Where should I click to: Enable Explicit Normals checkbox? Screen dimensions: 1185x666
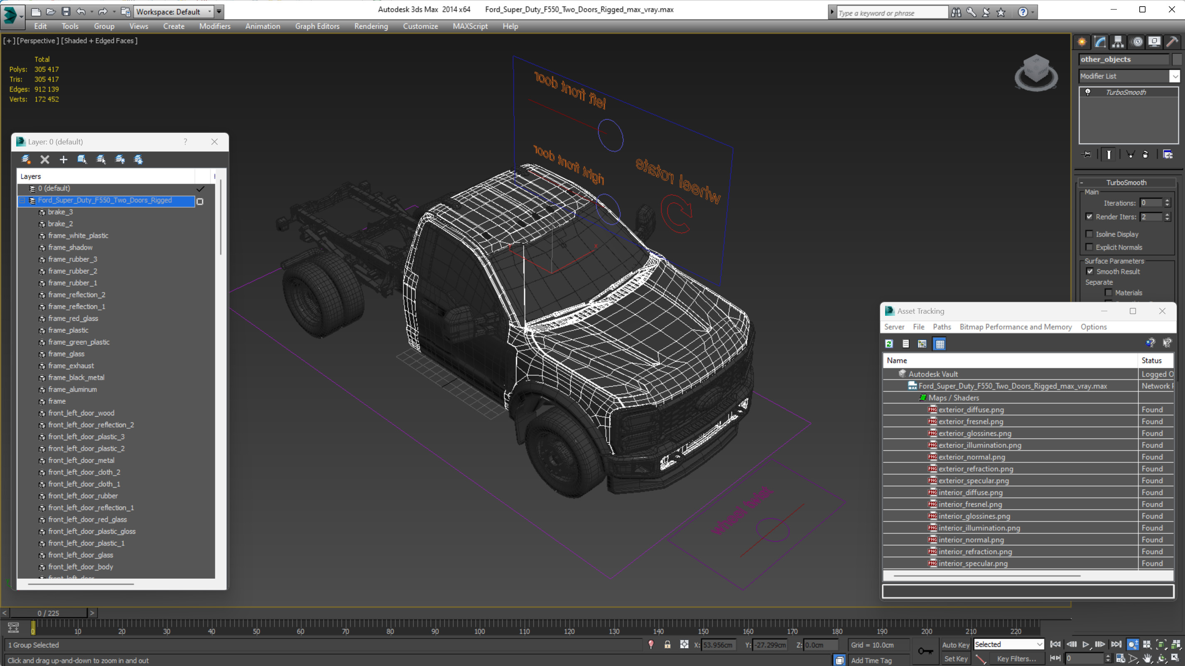(x=1089, y=247)
